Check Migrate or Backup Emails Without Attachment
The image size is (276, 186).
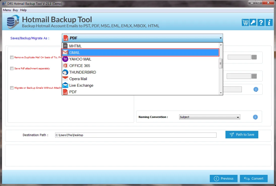point(12,88)
